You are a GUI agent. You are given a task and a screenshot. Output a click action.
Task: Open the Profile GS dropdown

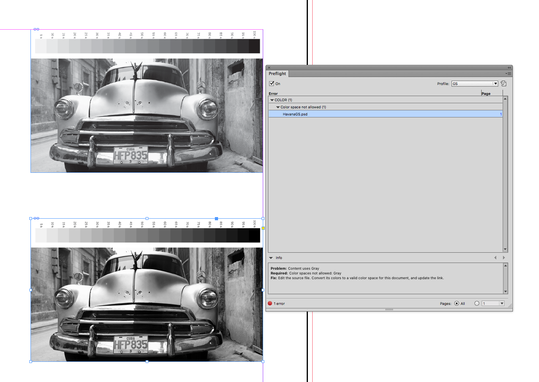474,83
